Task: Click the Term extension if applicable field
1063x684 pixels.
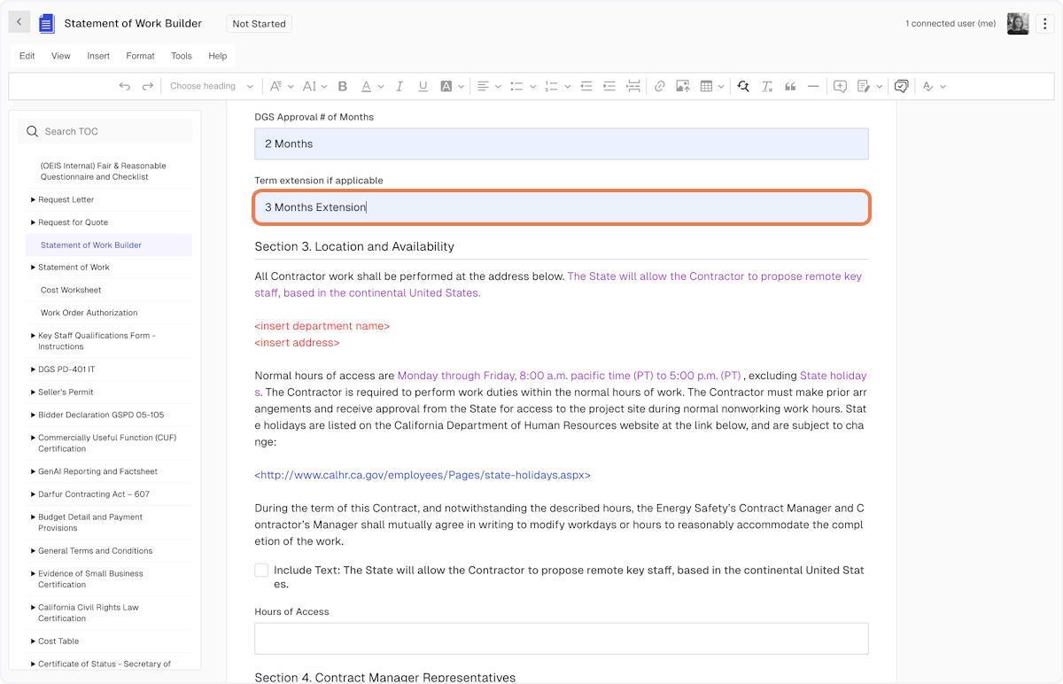Action: (562, 207)
